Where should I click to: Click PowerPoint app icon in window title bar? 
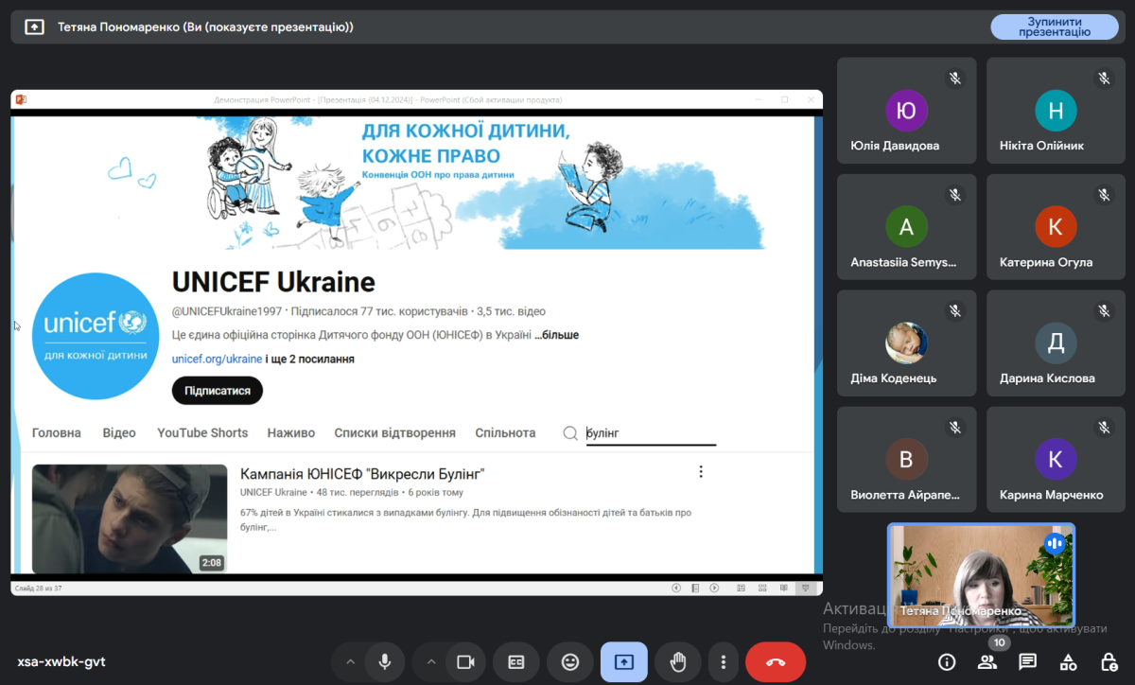[21, 99]
